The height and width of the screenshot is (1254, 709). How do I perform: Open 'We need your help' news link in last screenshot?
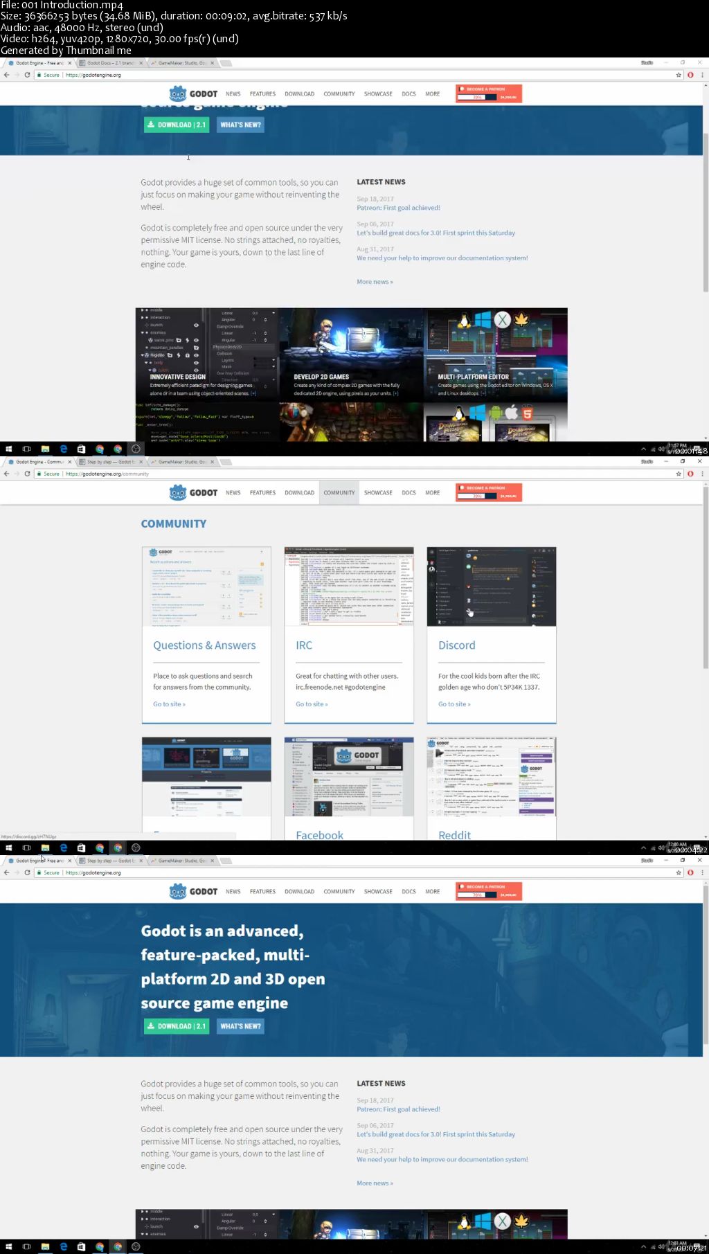tap(442, 1159)
